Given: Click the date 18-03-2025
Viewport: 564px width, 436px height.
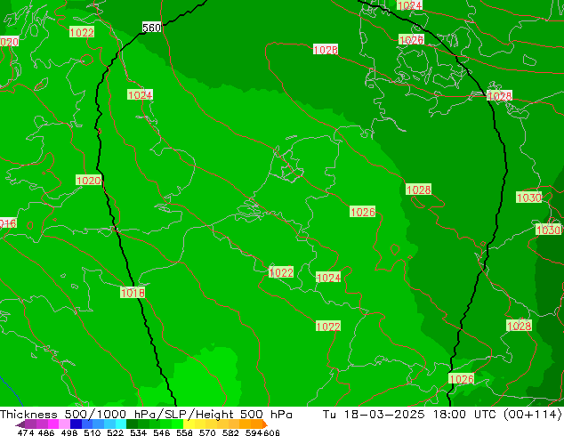Looking at the screenshot, I should (384, 415).
